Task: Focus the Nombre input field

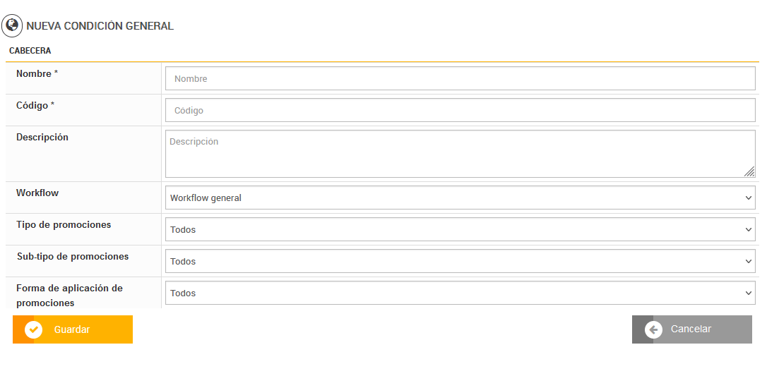Action: (460, 78)
